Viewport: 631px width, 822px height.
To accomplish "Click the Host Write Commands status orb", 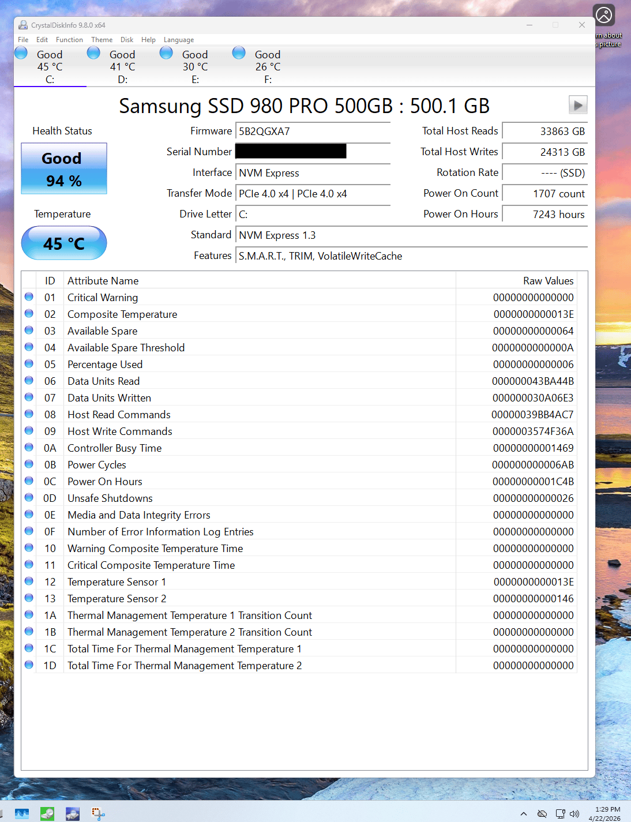I will (x=29, y=431).
